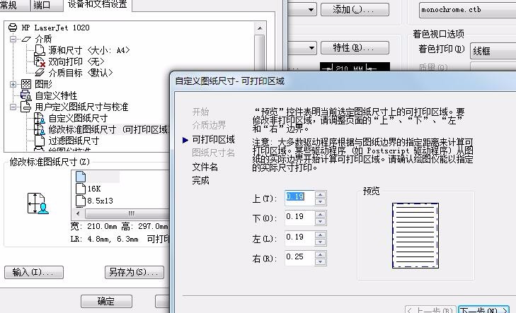
Task: Click the 输入(I) button
Action: [x=34, y=272]
